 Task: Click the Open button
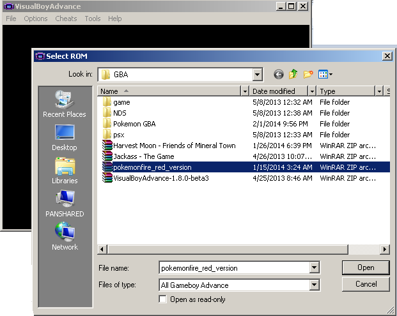point(366,267)
